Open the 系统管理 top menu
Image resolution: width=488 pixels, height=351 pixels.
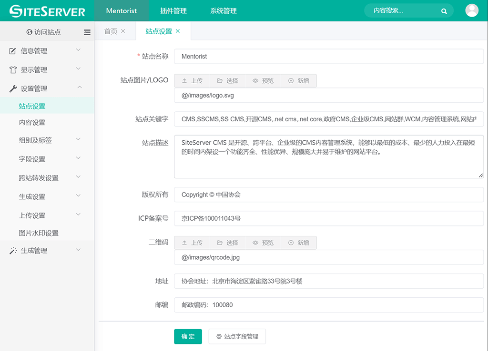(224, 11)
